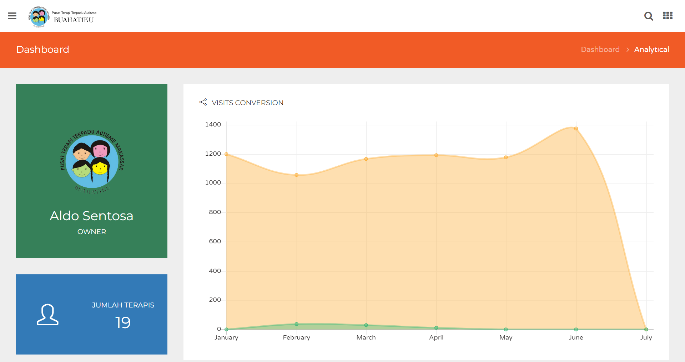685x362 pixels.
Task: Click the April orange data point
Action: click(x=436, y=155)
